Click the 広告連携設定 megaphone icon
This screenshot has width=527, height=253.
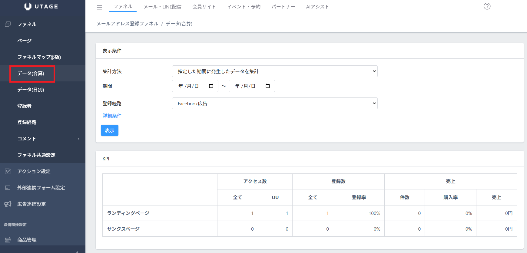(8, 204)
